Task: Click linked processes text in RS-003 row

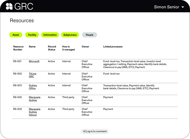Action: 131,87
